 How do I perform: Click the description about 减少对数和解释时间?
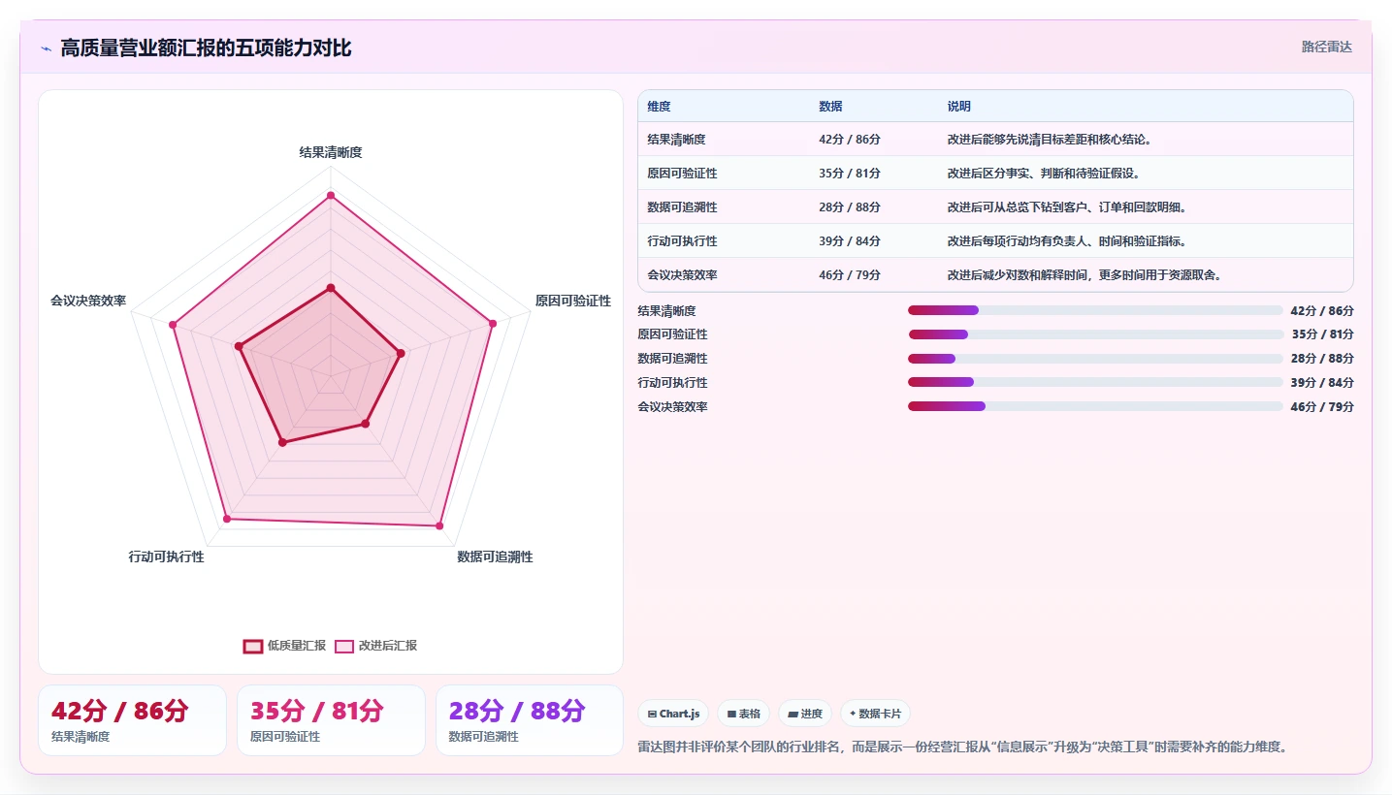(x=1084, y=275)
